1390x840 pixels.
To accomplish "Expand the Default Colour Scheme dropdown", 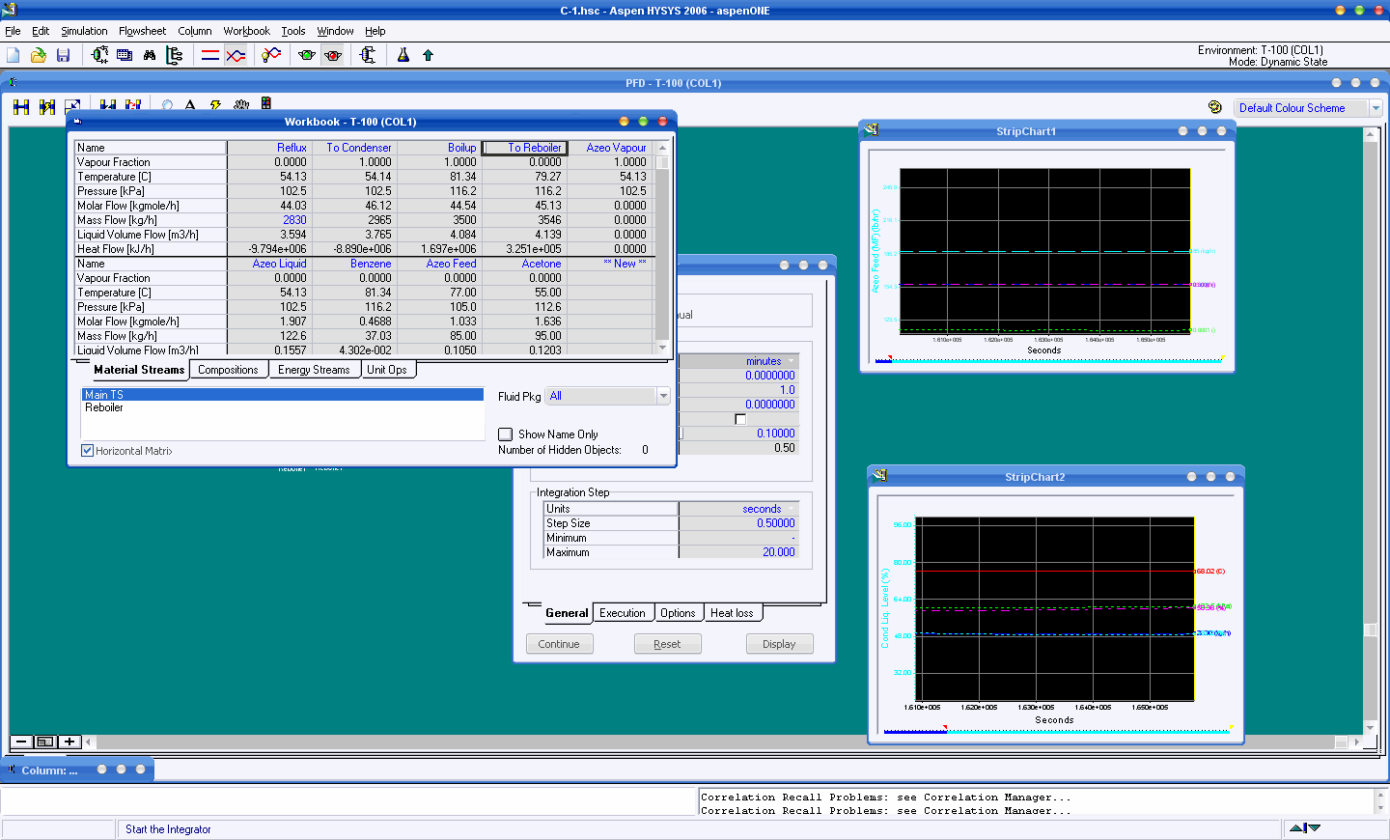I will [x=1376, y=108].
